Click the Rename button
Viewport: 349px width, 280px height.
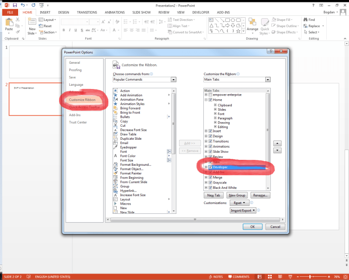tap(260, 195)
